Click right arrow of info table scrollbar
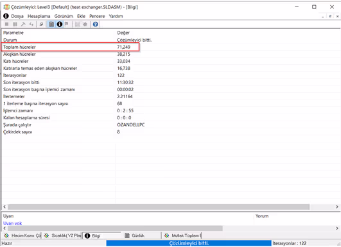Viewport: 341px width, 247px height. tap(337, 207)
